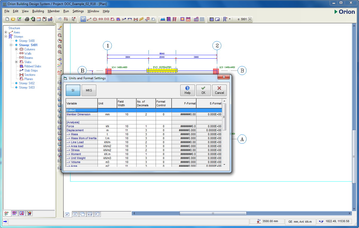
Task: Click the New project icon in the toolbar
Action: click(7, 19)
